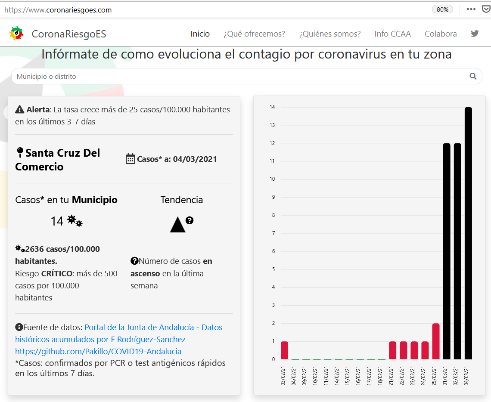Click the location pin beside Santa Cruz
The width and height of the screenshot is (491, 402).
click(x=20, y=152)
